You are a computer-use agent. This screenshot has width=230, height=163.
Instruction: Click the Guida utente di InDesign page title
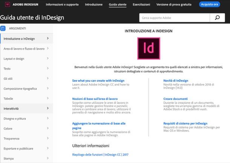32,18
